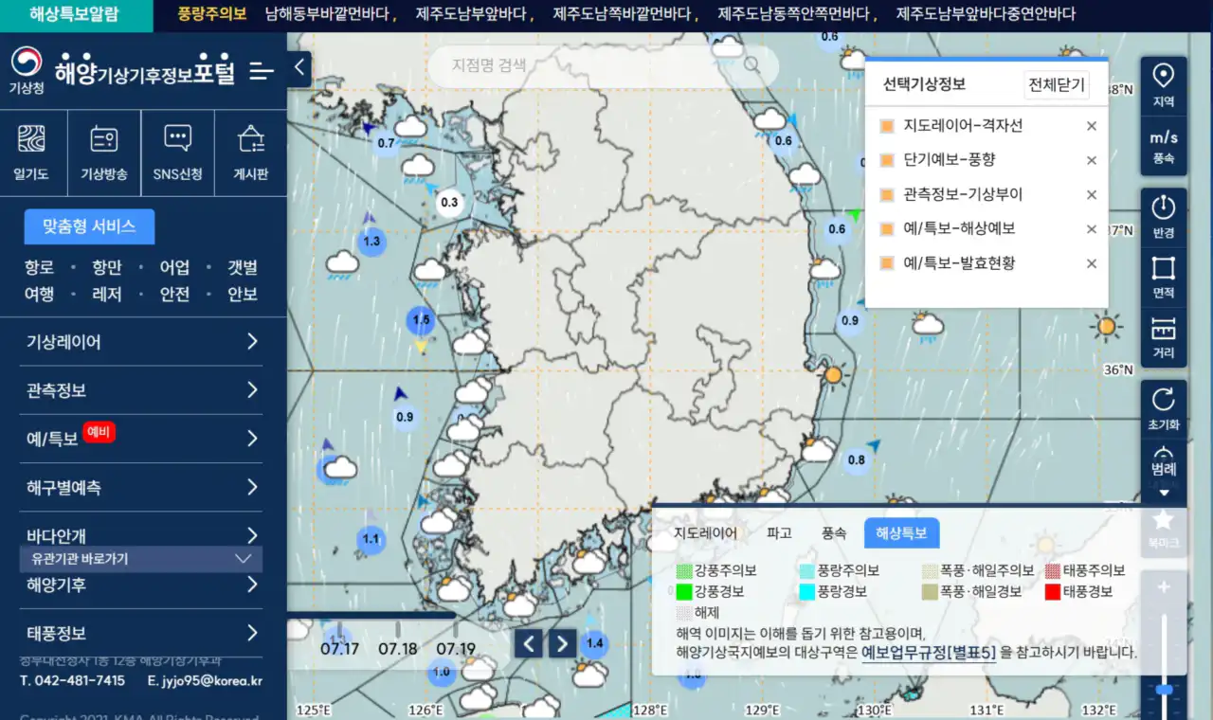The height and width of the screenshot is (720, 1213).
Task: Open the 지역 location pin tool
Action: [x=1164, y=85]
